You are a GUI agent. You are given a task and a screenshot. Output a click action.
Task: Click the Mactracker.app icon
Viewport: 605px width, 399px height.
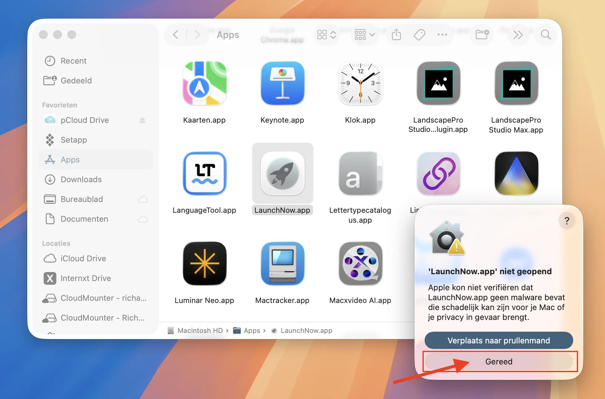[282, 263]
